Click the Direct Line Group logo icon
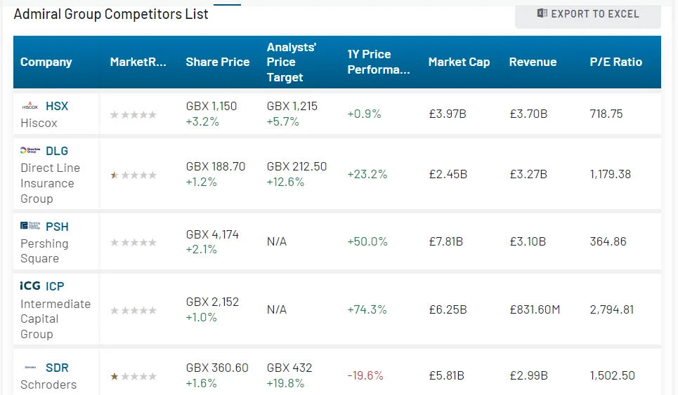 [30, 151]
